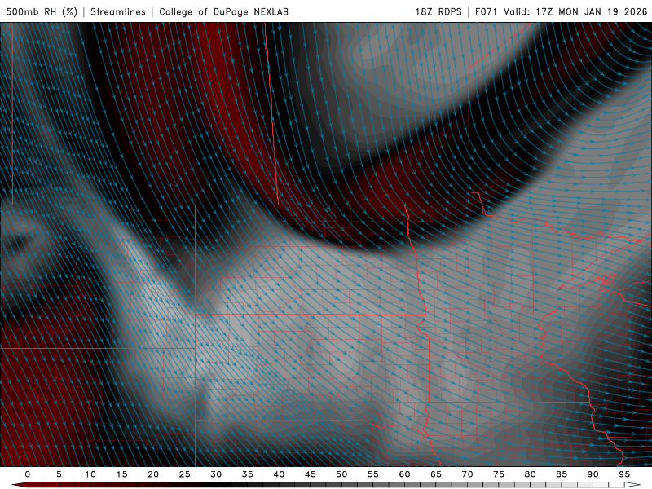The width and height of the screenshot is (652, 489).
Task: Click the dark red left arrow of colorbar
Action: click(x=19, y=485)
